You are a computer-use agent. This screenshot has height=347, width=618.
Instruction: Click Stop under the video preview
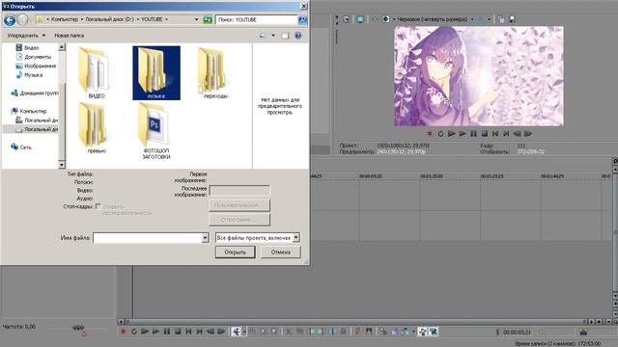[485, 134]
